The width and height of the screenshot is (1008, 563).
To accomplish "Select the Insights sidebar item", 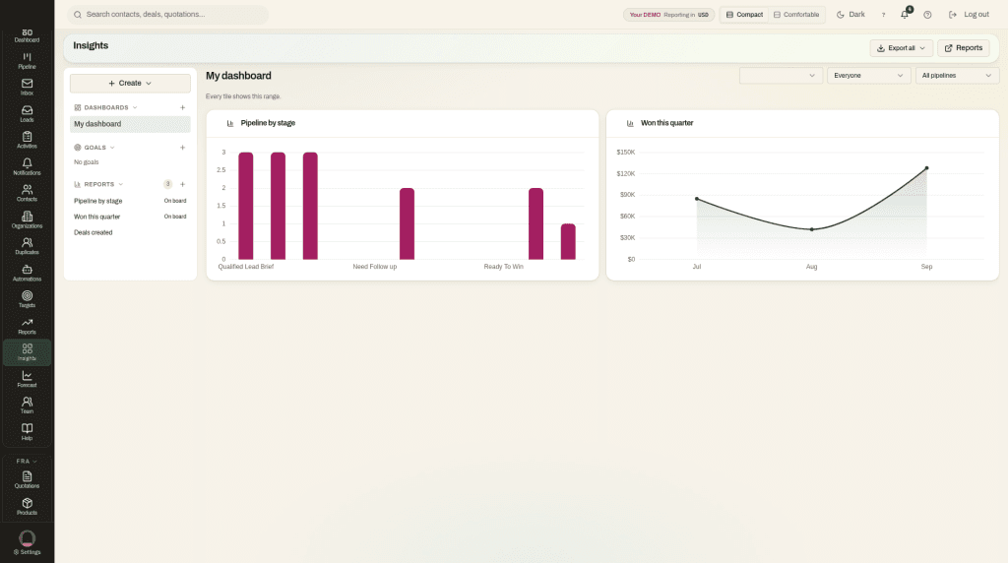I will pos(27,352).
